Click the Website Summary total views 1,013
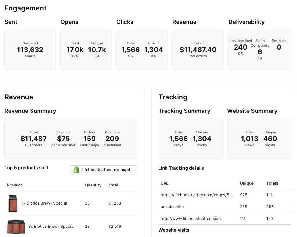Viewport: 297px width, 237px height. (x=250, y=139)
